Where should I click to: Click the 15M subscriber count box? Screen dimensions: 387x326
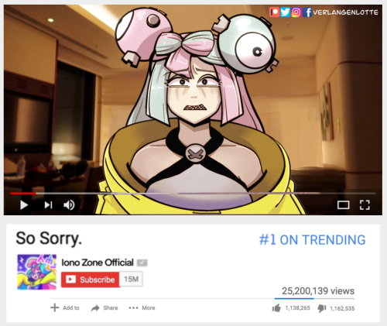tap(131, 279)
